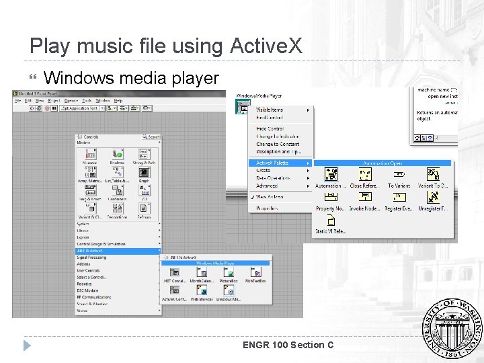The image size is (484, 363).
Task: Click Search in the Controls palette
Action: [x=151, y=136]
